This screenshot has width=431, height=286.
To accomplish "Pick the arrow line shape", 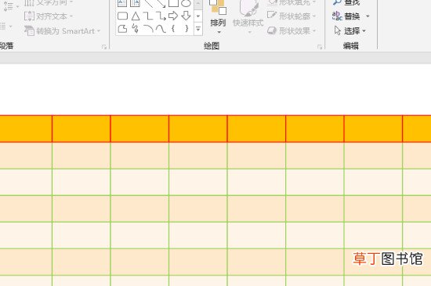I will [161, 3].
